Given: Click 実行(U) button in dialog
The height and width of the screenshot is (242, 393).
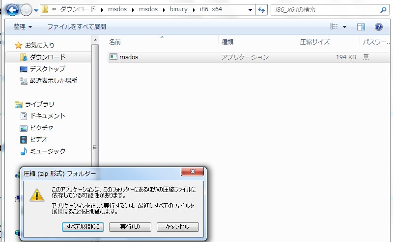Looking at the screenshot, I should (x=130, y=227).
